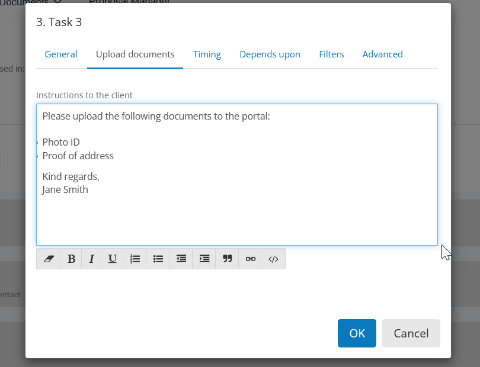Dismiss the dialog with Cancel
The width and height of the screenshot is (480, 367).
[411, 333]
